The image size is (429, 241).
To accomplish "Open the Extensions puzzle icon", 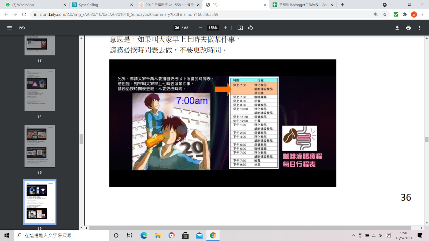I will 405,14.
